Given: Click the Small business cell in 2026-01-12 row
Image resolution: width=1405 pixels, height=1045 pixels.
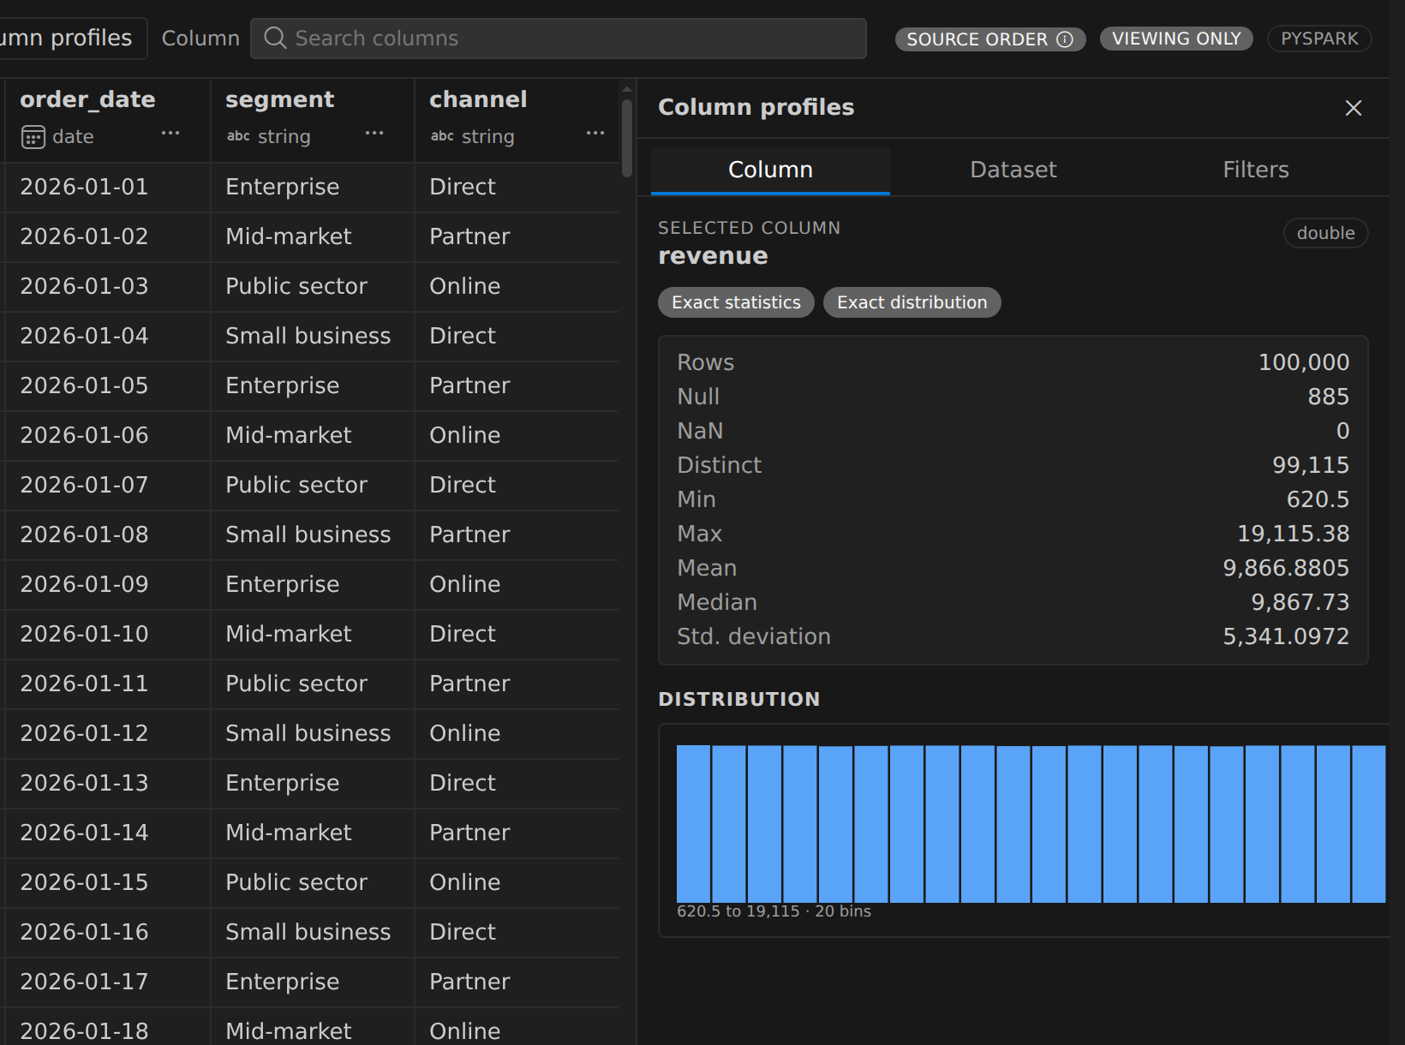Looking at the screenshot, I should [x=313, y=733].
